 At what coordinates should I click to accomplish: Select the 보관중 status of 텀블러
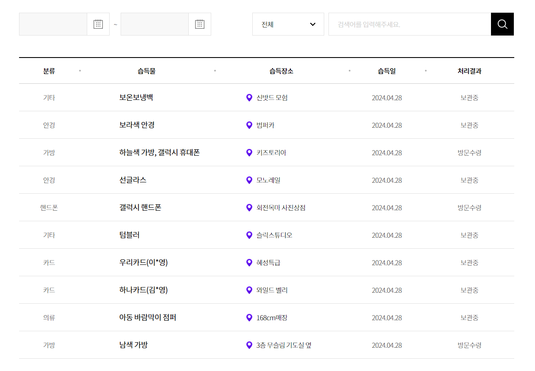[x=469, y=235]
